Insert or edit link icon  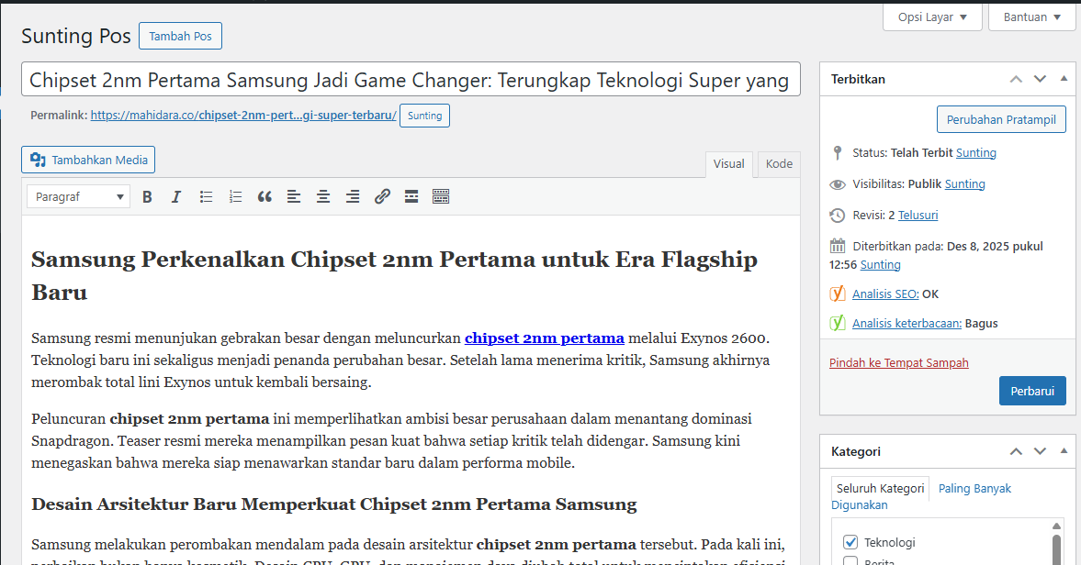[382, 197]
